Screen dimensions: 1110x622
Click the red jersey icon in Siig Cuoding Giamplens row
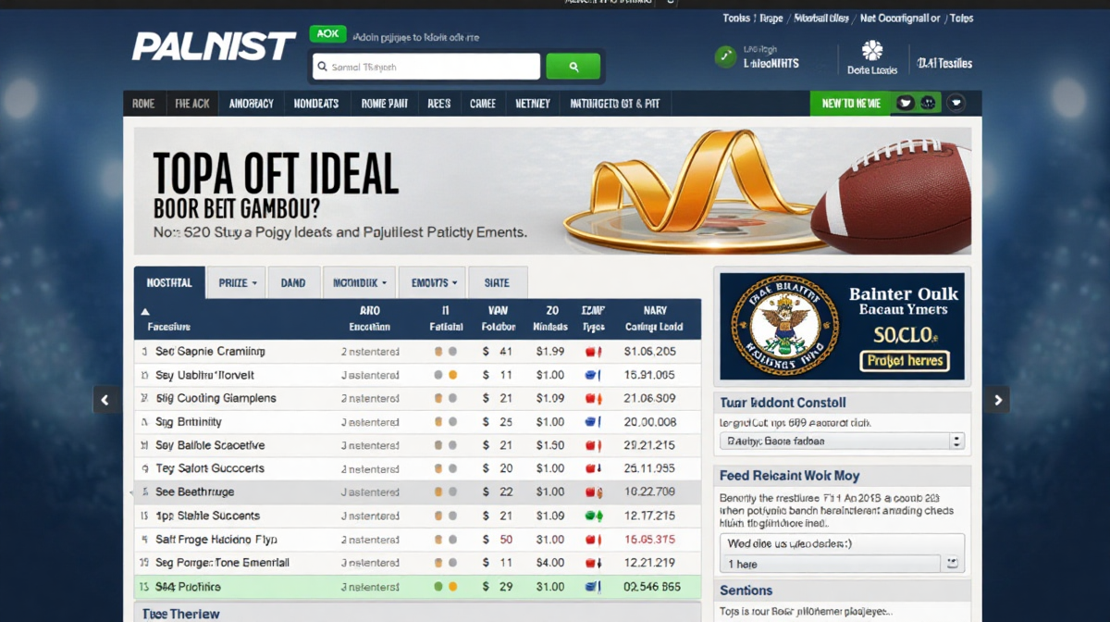pyautogui.click(x=592, y=399)
